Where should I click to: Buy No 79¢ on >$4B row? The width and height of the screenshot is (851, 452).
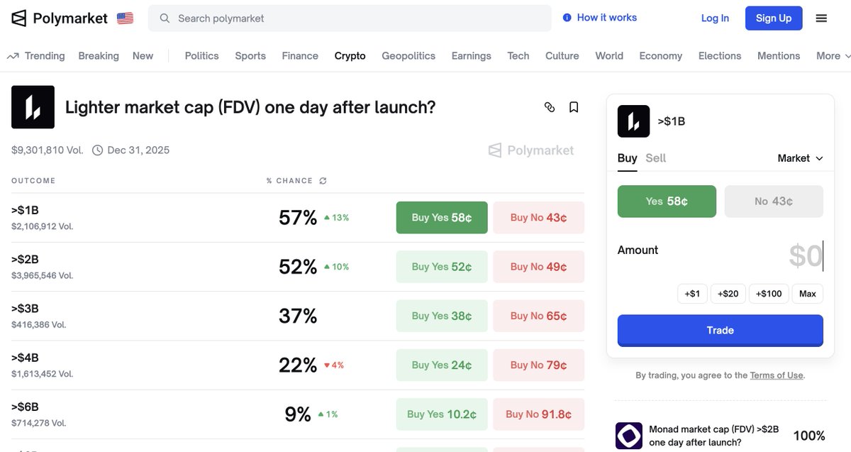(539, 365)
